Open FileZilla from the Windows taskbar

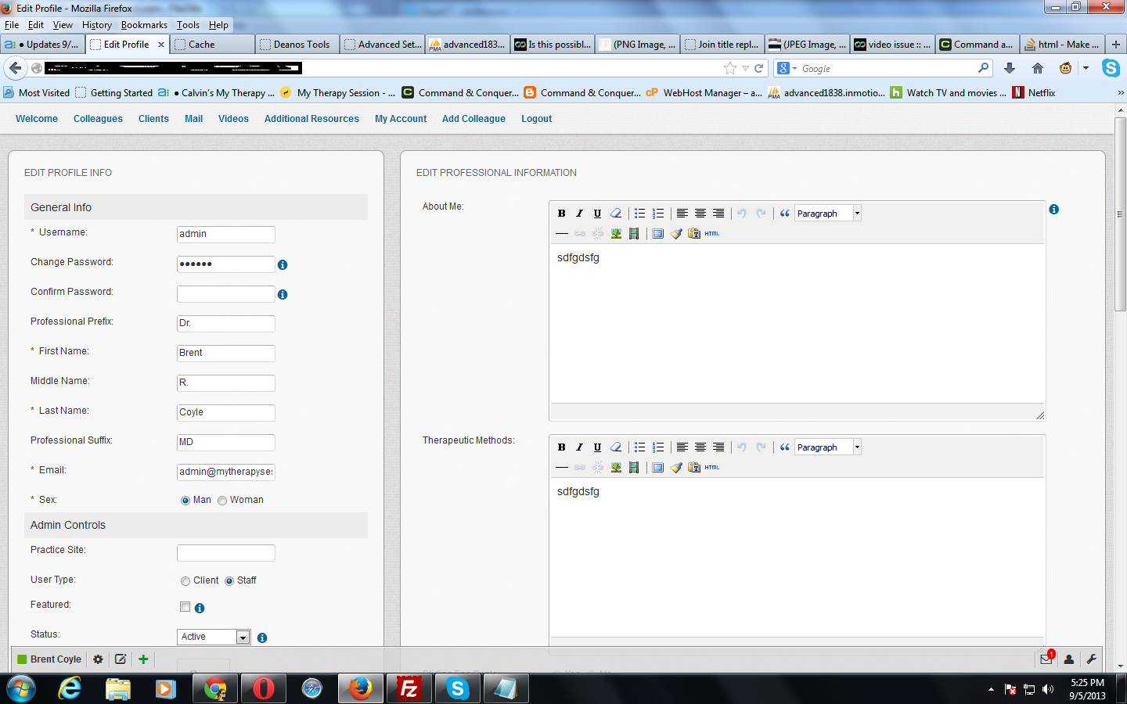pyautogui.click(x=409, y=688)
